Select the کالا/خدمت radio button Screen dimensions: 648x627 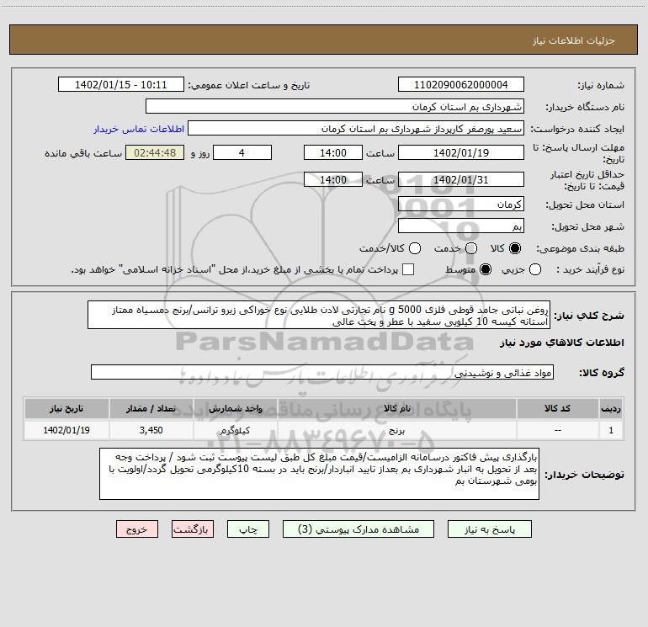pyautogui.click(x=415, y=248)
